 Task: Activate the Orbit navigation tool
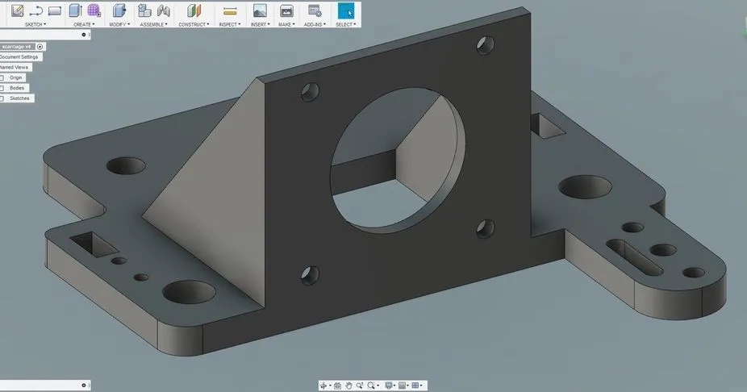(x=324, y=386)
